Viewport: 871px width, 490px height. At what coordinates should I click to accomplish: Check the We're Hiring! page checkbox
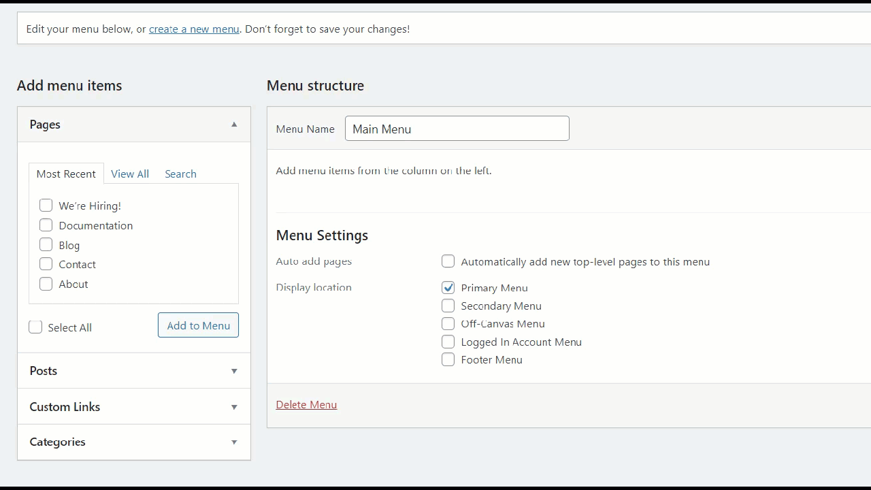coord(46,206)
